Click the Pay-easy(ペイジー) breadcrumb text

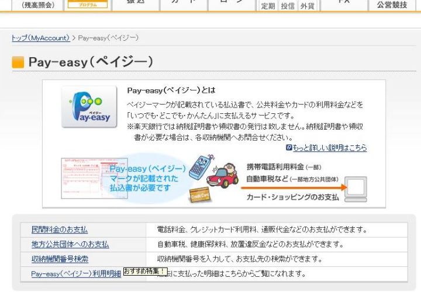(108, 38)
